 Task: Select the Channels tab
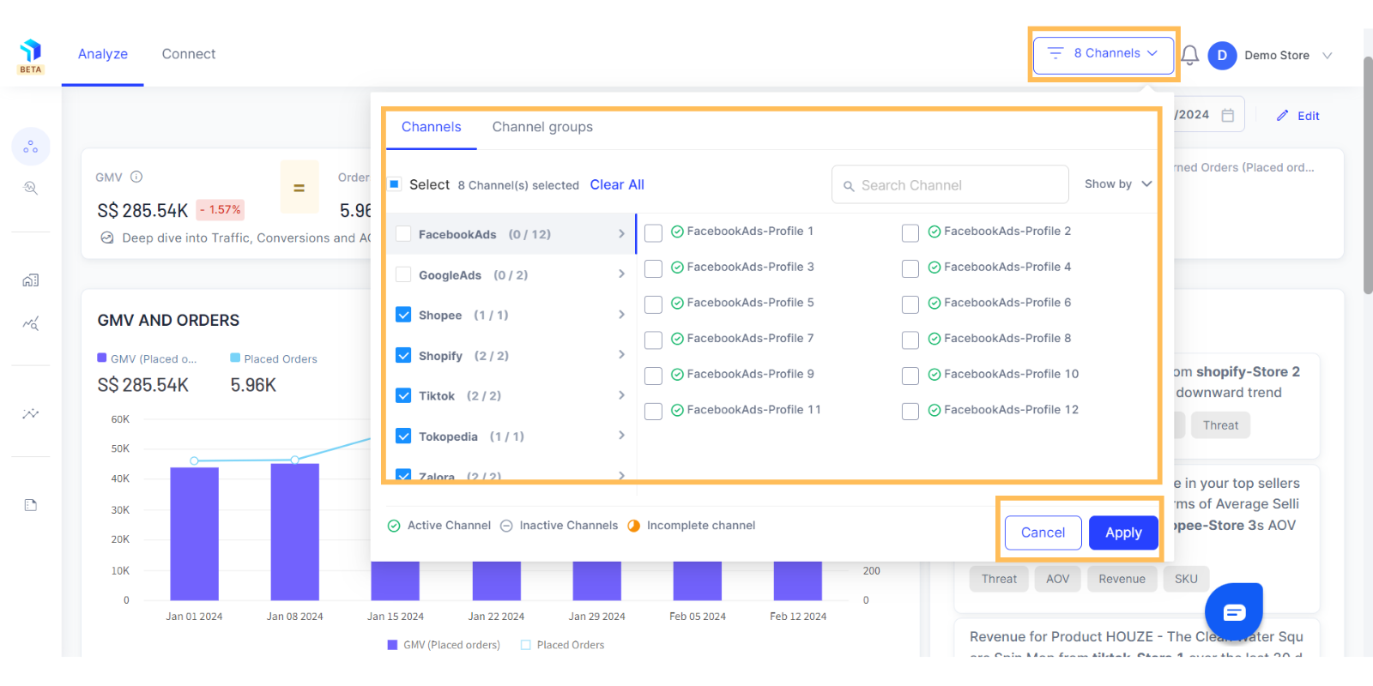click(x=432, y=127)
